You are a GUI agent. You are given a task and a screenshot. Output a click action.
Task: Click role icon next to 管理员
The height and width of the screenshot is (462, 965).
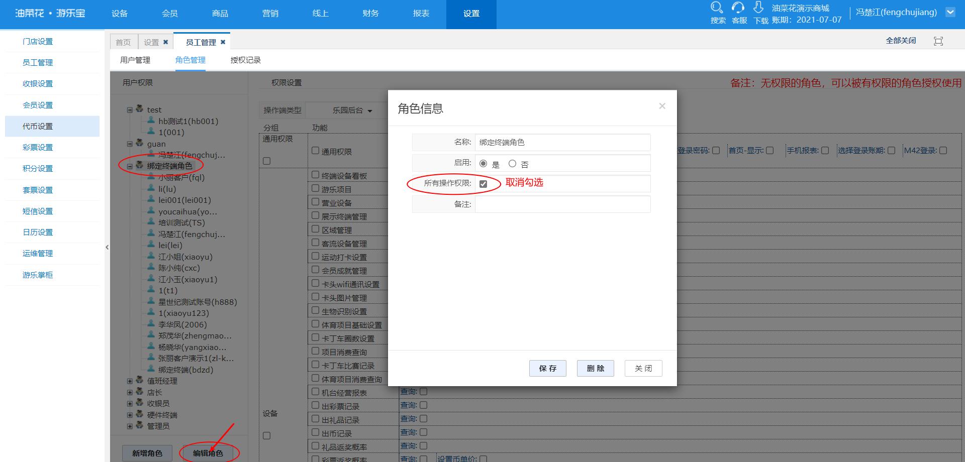click(x=140, y=425)
